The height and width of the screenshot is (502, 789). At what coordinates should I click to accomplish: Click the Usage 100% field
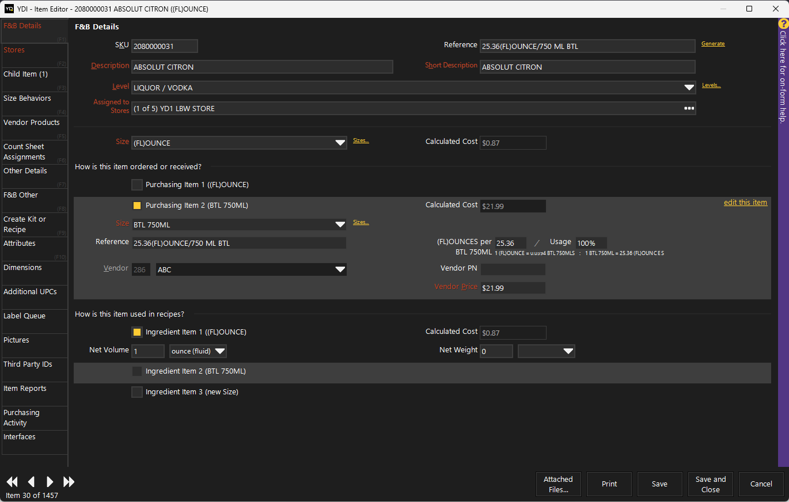tap(591, 243)
